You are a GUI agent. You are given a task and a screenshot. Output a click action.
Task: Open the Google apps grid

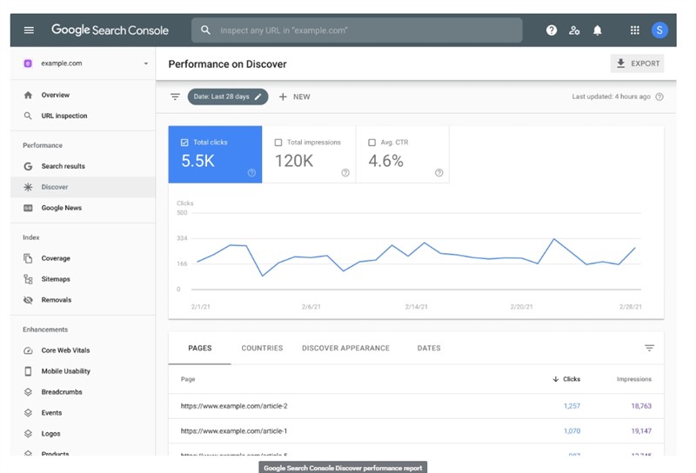tap(635, 30)
